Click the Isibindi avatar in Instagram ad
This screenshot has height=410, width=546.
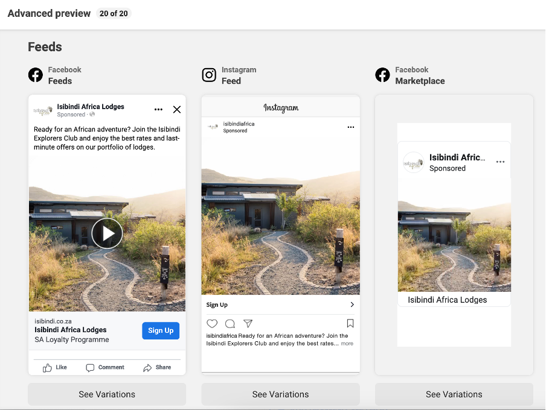pos(213,127)
